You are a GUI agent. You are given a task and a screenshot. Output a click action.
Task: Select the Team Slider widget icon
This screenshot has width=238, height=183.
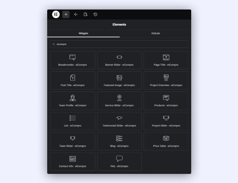pos(73,138)
